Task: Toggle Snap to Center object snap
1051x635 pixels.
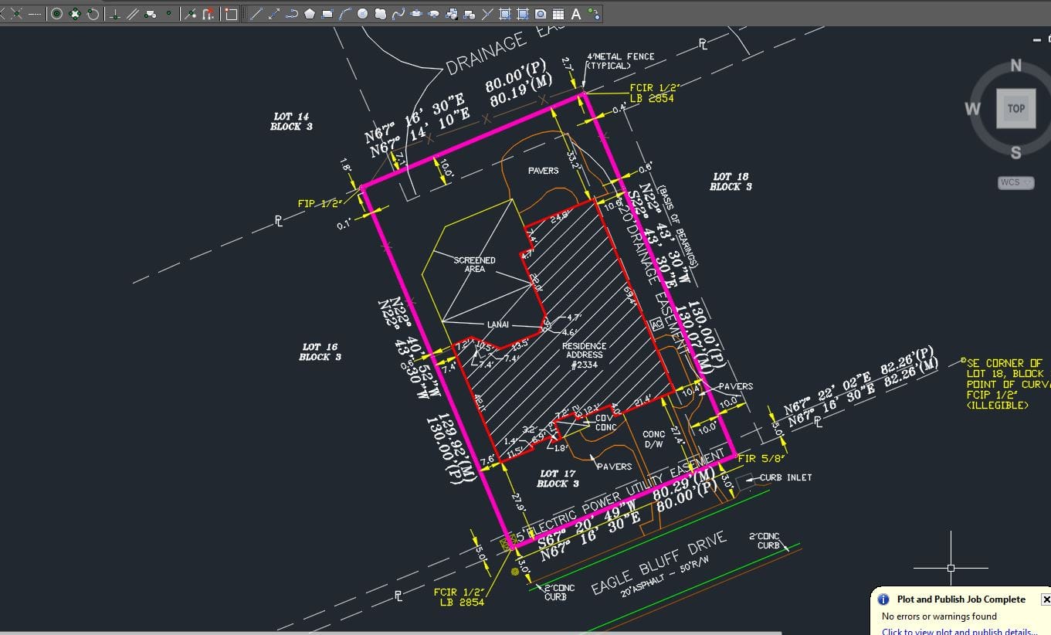Action: pos(57,14)
